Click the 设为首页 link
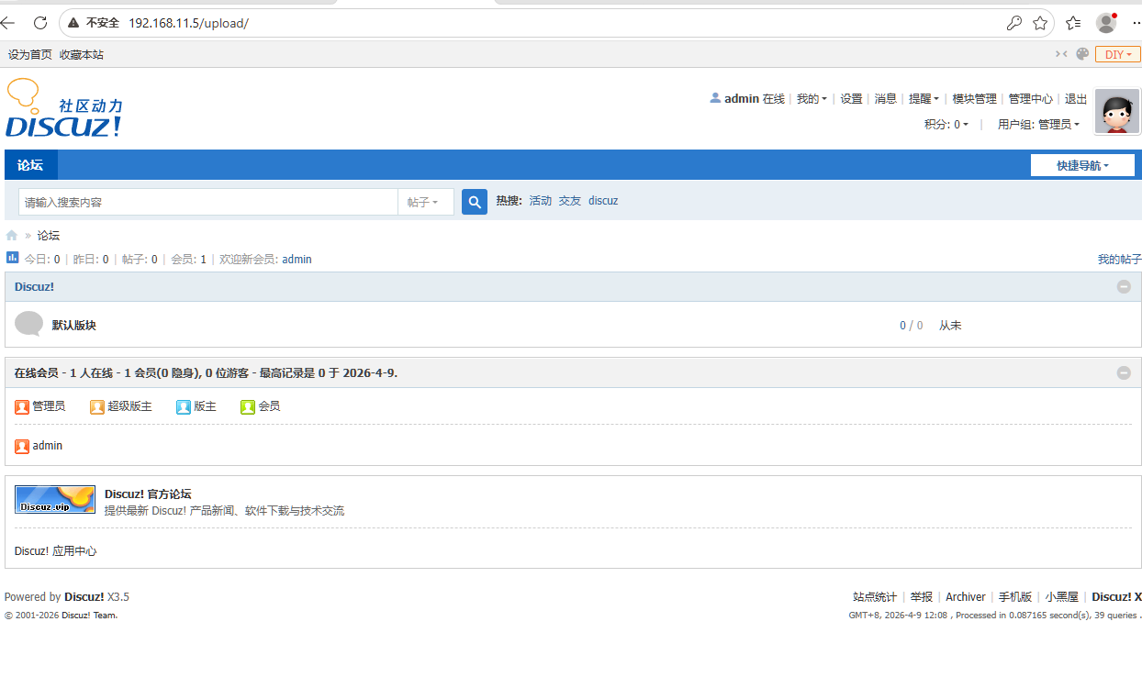This screenshot has height=677, width=1142. (x=30, y=54)
